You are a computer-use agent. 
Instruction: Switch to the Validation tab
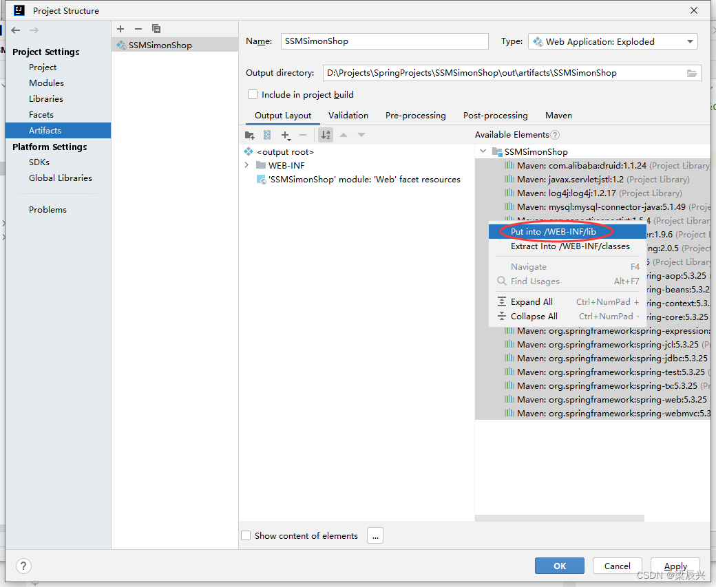(348, 116)
